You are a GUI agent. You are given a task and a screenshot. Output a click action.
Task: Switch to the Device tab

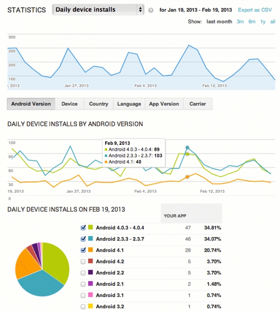[70, 104]
